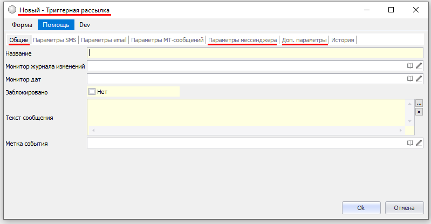
Task: Click pencil edit icon for Монитор дат
Action: 419,79
